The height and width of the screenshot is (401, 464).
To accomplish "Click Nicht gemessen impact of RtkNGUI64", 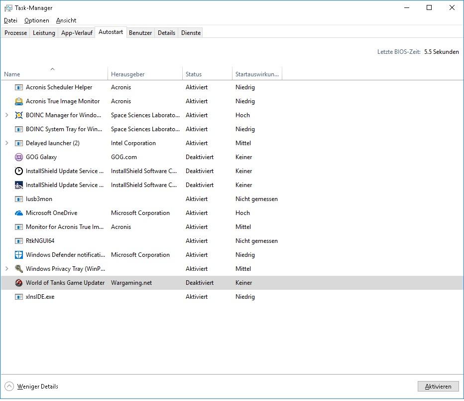I will point(256,241).
